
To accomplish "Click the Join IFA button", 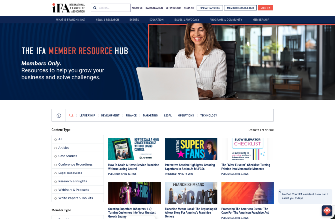I will point(265,8).
